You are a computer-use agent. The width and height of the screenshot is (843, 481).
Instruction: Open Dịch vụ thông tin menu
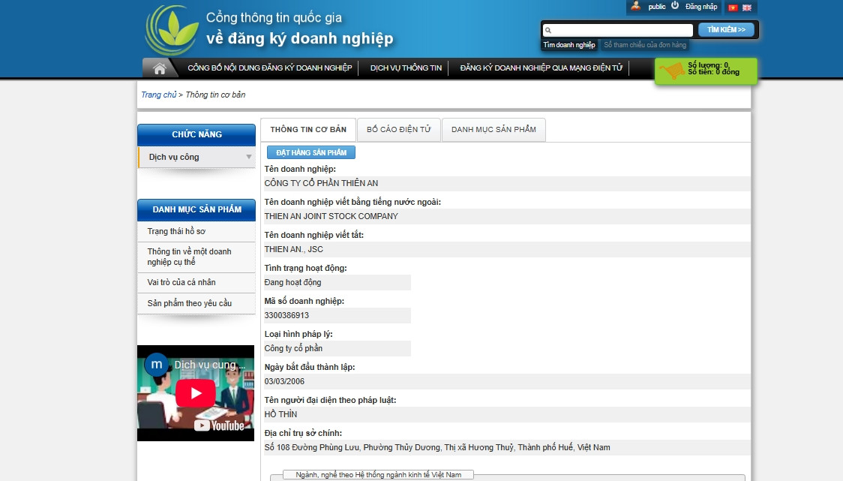point(406,68)
